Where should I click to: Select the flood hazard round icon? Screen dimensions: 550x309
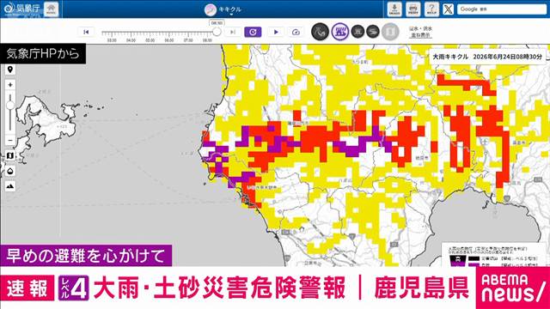tap(372, 32)
